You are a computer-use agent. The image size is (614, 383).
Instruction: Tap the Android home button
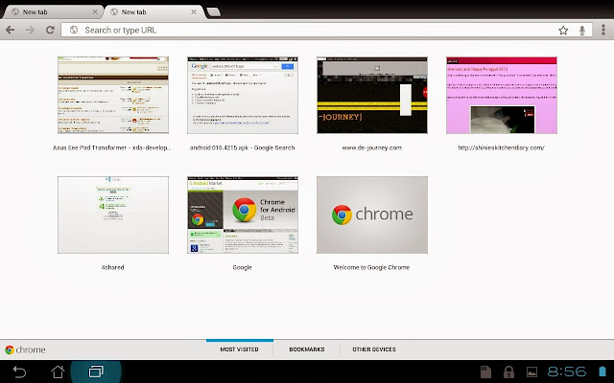click(x=58, y=372)
